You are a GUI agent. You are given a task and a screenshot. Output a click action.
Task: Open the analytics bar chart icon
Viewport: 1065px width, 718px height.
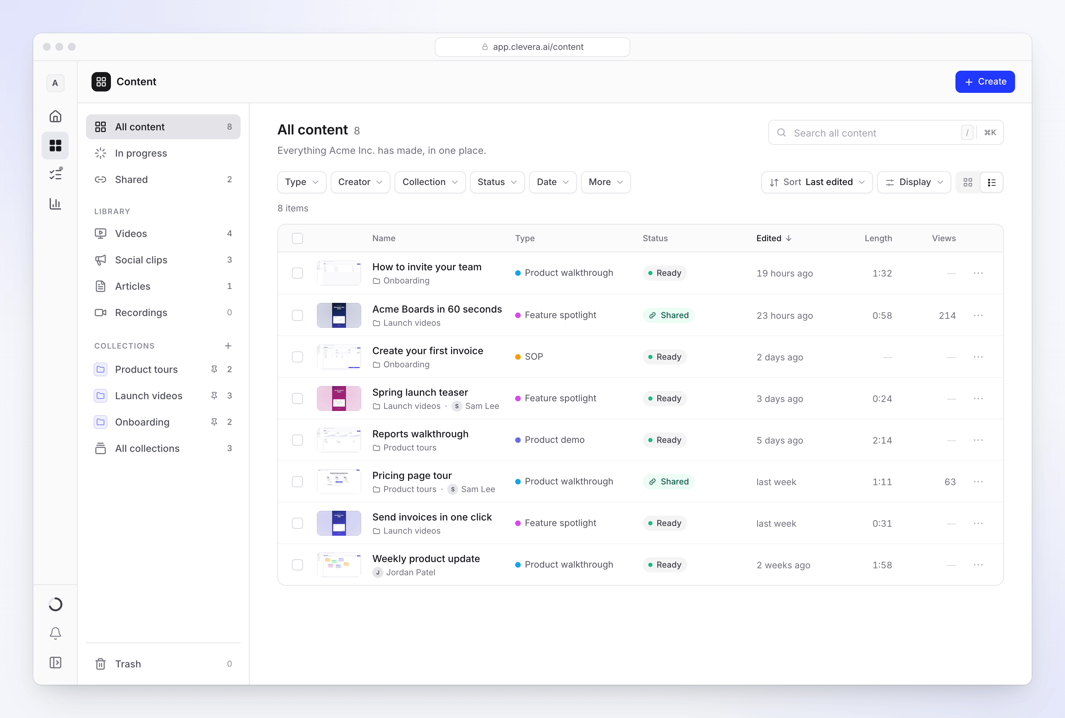pos(55,204)
